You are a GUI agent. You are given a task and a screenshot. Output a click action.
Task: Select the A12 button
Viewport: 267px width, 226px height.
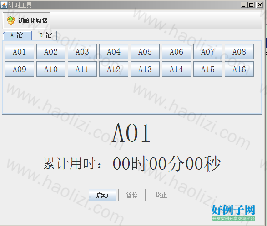coord(114,69)
